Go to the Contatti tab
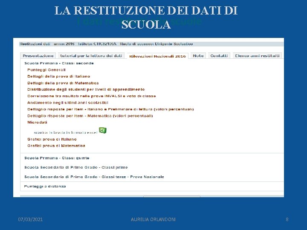Screen dimensions: 307x230 pos(219,56)
